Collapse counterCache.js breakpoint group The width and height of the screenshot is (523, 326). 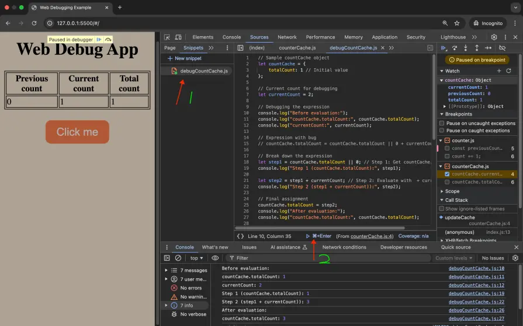[441, 166]
